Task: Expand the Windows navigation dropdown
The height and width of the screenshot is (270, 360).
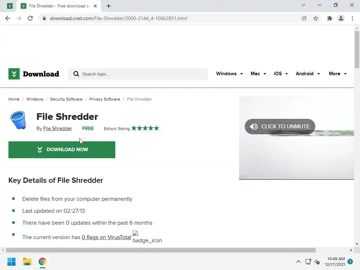Action: 229,74
